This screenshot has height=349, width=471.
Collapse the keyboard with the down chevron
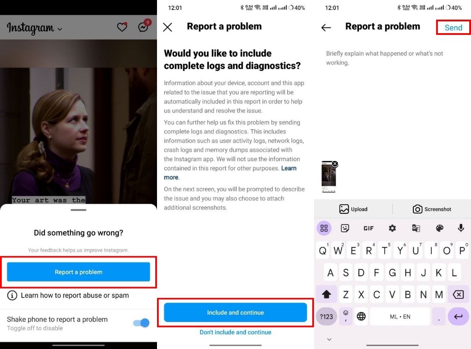tap(329, 339)
